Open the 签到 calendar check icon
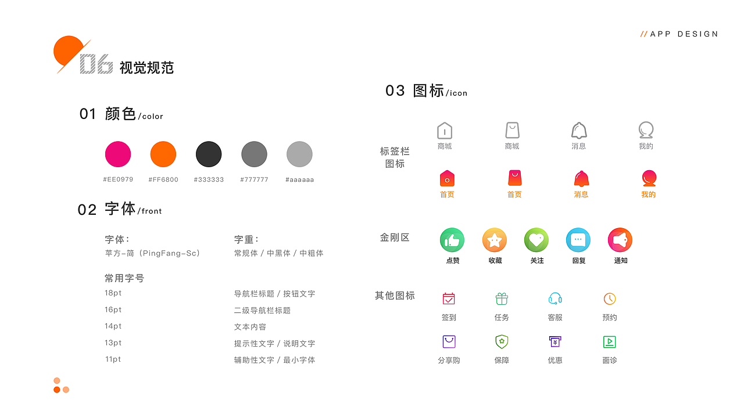 click(x=449, y=298)
